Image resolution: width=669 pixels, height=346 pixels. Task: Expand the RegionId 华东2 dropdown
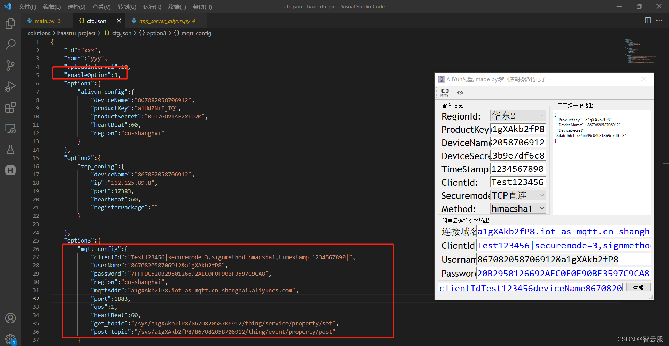coord(518,115)
